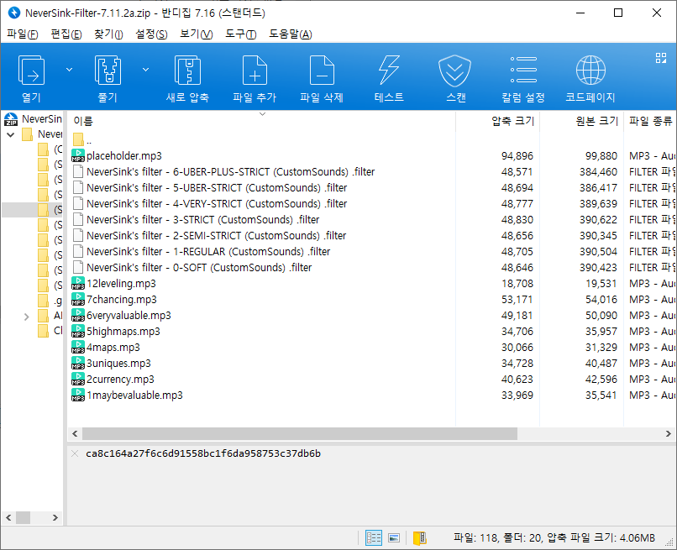Click the 94,896 compressed size cell
This screenshot has height=550, width=677.
(517, 156)
